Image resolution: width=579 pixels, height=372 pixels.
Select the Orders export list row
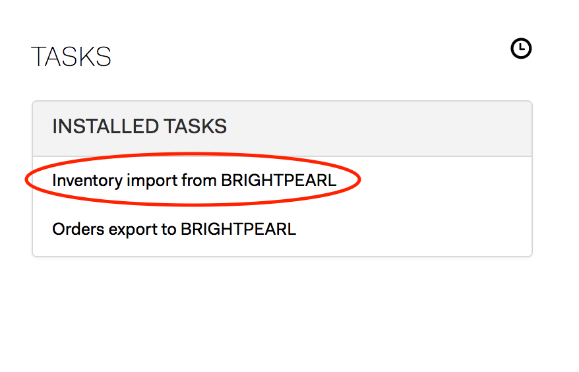pyautogui.click(x=282, y=229)
